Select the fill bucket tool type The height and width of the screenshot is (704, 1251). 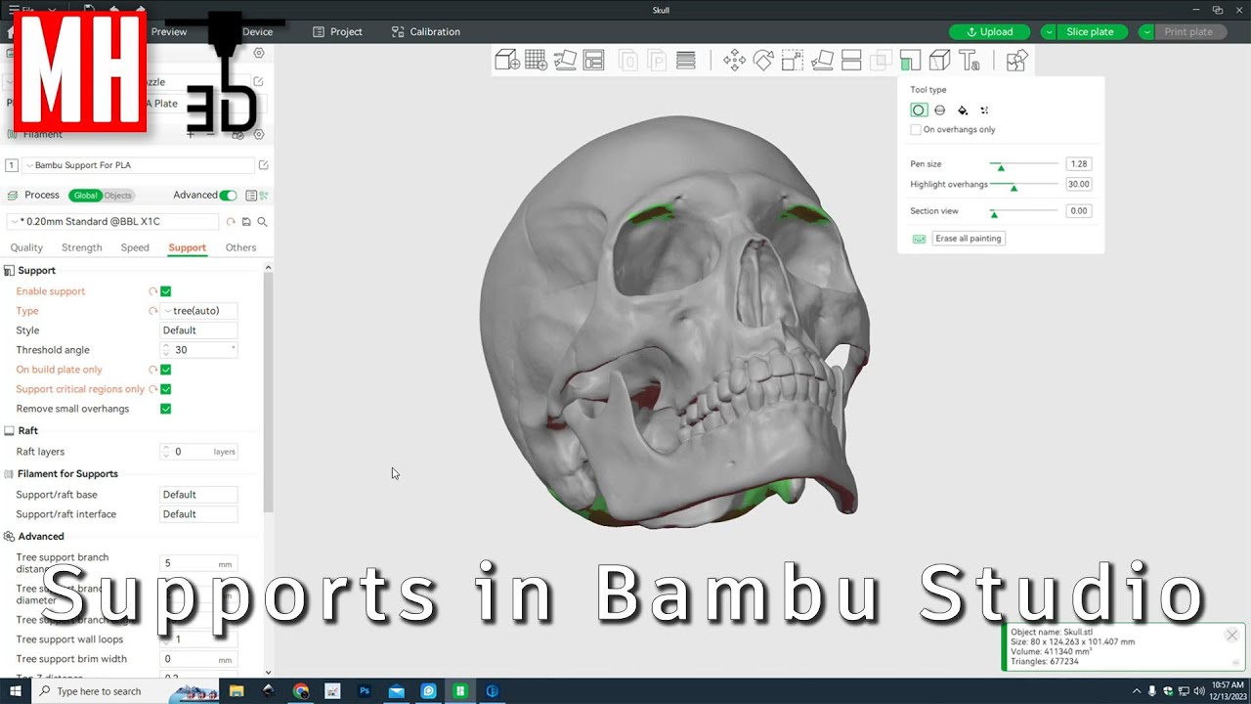coord(963,110)
